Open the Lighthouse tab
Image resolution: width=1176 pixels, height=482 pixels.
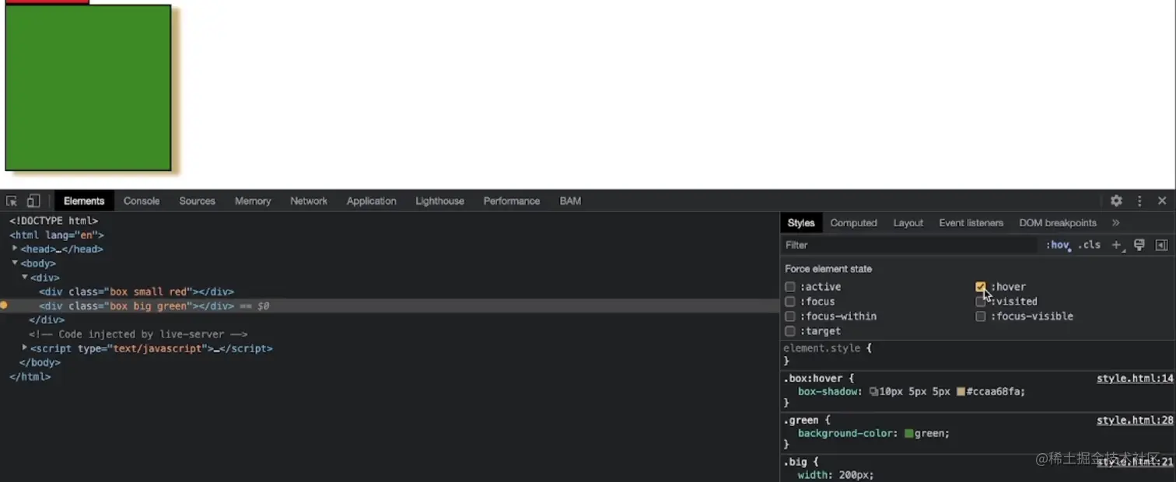click(439, 201)
